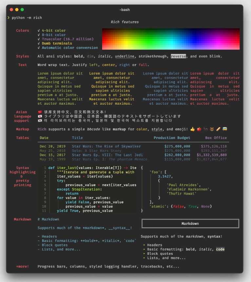Image resolution: width=251 pixels, height=282 pixels.
Task: Click the 'Styles' section label
Action: coord(23,56)
